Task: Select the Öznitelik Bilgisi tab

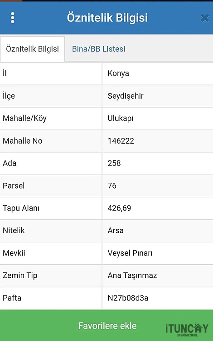Action: click(x=32, y=49)
